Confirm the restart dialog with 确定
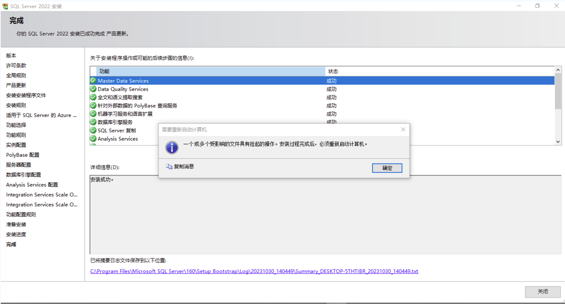565x304 pixels. [387, 168]
